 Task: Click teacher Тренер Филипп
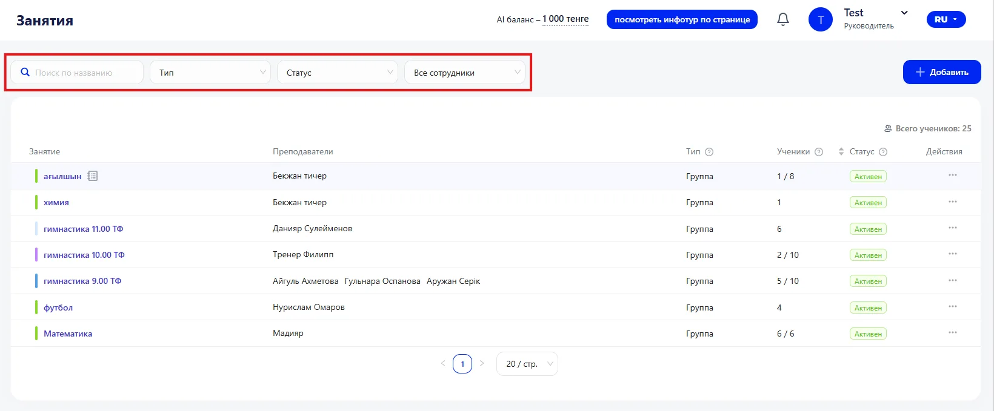(x=303, y=255)
